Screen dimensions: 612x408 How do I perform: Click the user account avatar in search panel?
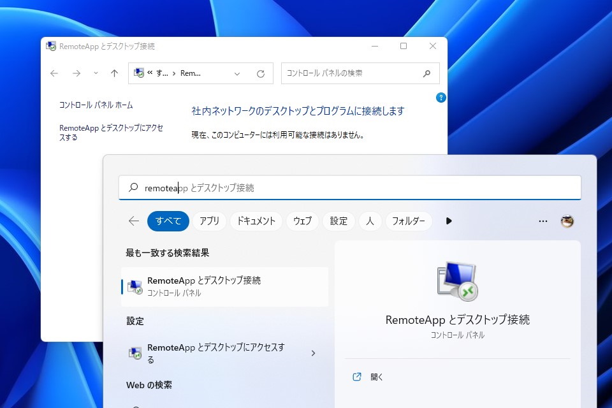tap(567, 221)
